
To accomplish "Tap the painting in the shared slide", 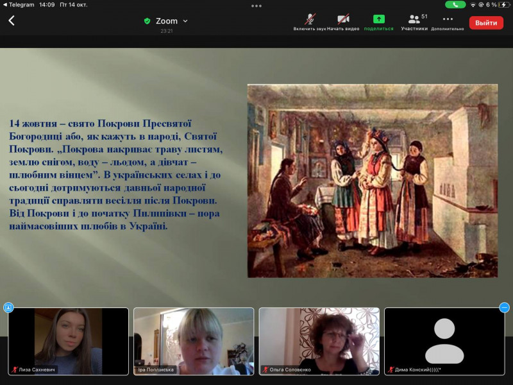I will pos(373,181).
